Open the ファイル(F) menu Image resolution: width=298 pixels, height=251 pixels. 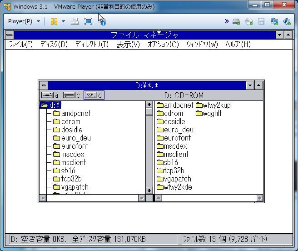(21, 45)
